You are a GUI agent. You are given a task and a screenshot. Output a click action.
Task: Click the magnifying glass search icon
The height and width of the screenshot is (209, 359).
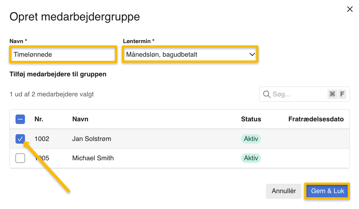267,94
